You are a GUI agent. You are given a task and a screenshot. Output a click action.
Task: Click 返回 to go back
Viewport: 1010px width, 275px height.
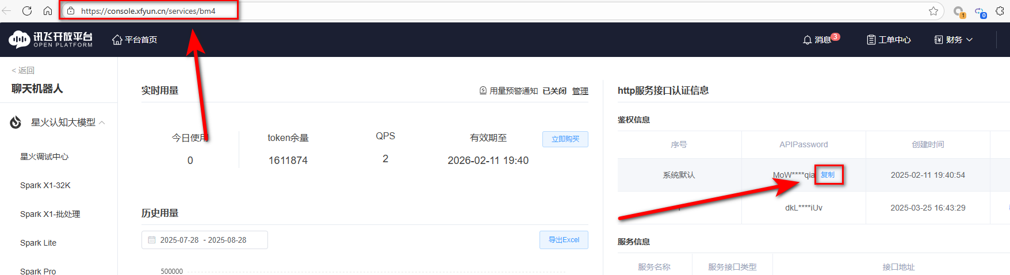[23, 70]
